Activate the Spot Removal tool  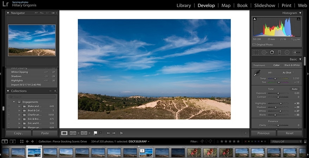tap(264, 52)
